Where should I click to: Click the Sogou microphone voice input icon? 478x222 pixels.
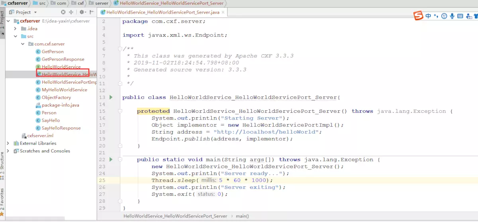click(452, 16)
